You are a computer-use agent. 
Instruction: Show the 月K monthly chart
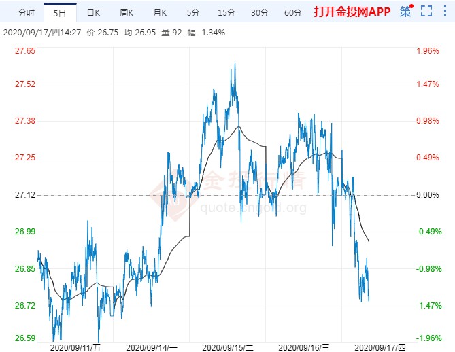point(160,12)
